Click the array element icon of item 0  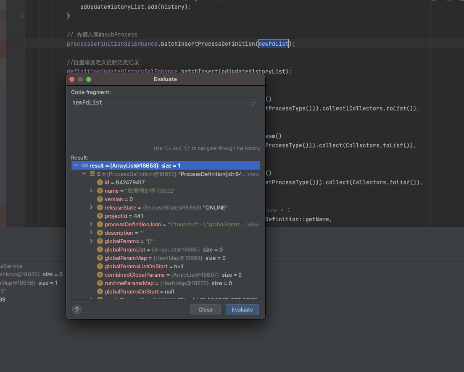pos(92,174)
